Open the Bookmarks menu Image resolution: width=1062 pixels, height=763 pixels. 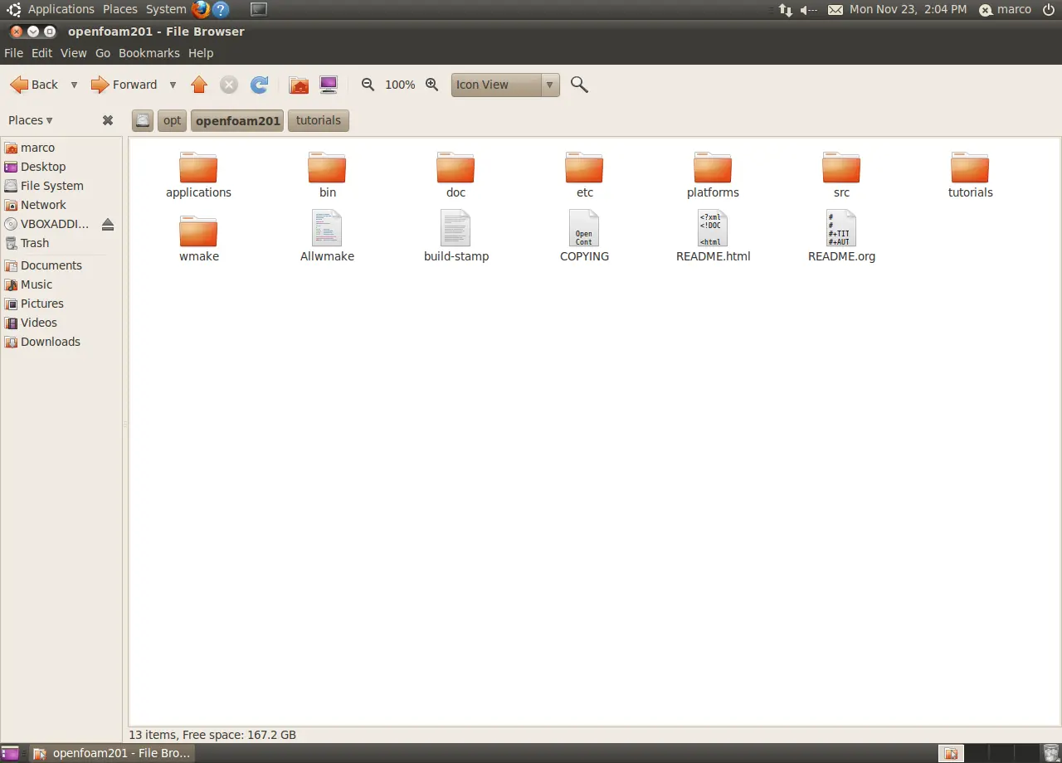pyautogui.click(x=149, y=53)
